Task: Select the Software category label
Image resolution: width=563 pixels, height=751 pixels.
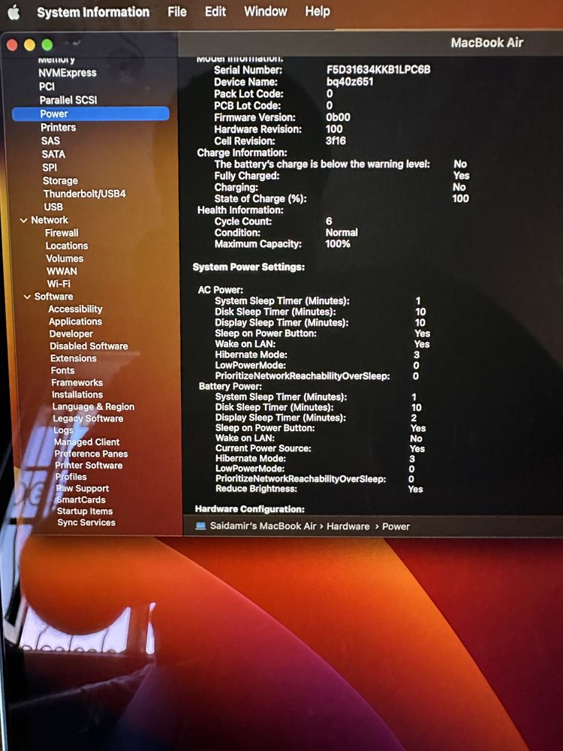Action: (x=53, y=297)
